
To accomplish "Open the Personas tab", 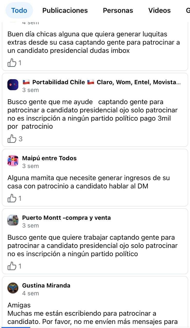I will (118, 11).
